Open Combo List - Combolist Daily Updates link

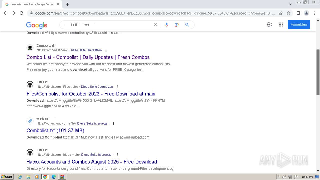[88, 57]
